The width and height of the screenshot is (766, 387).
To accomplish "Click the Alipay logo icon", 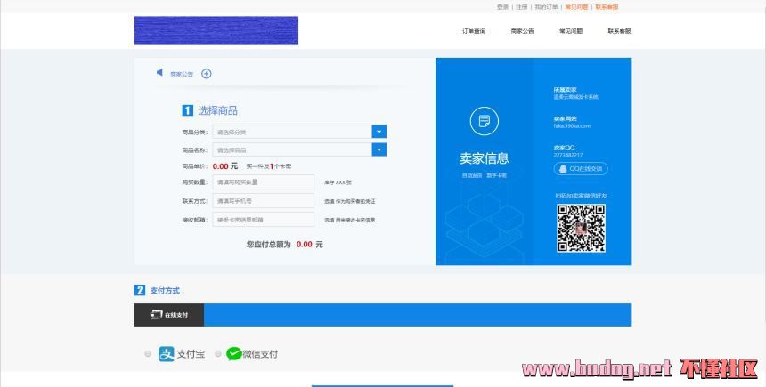I will coord(167,354).
